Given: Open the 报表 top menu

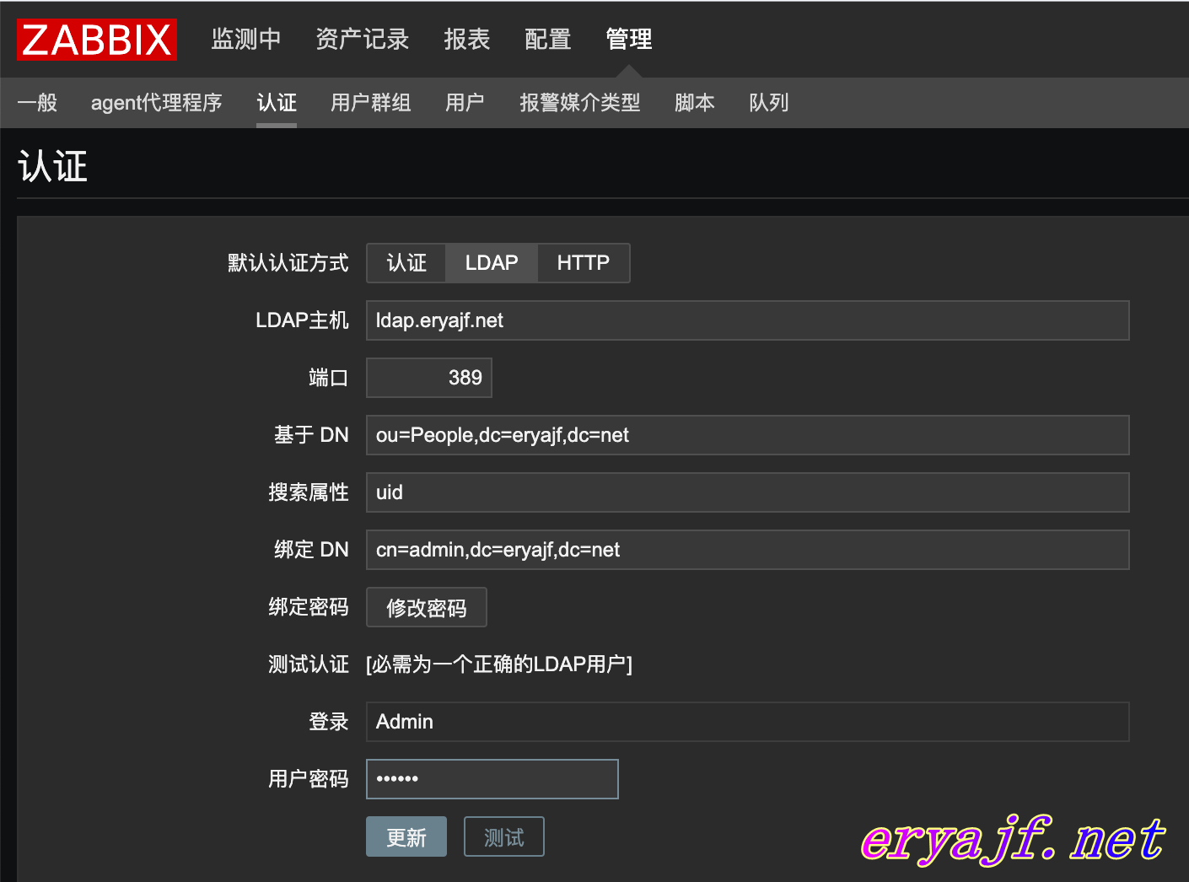Looking at the screenshot, I should (466, 39).
